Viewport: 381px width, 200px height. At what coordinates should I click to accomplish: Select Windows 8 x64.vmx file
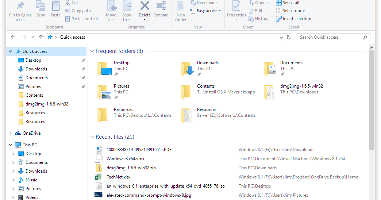point(126,159)
